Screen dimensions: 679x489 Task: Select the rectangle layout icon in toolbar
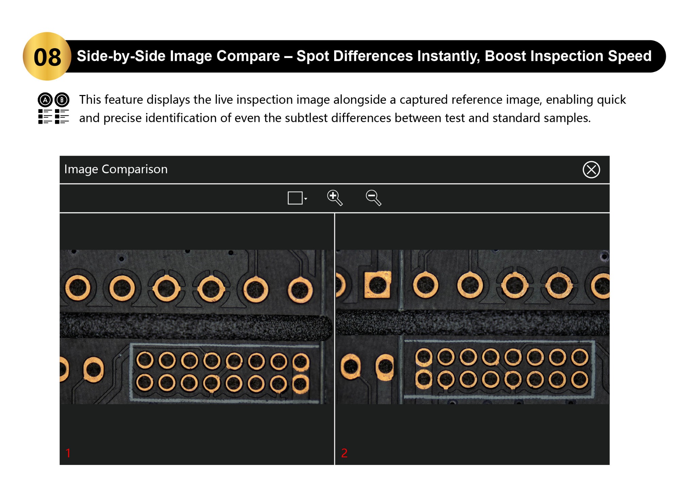(295, 198)
